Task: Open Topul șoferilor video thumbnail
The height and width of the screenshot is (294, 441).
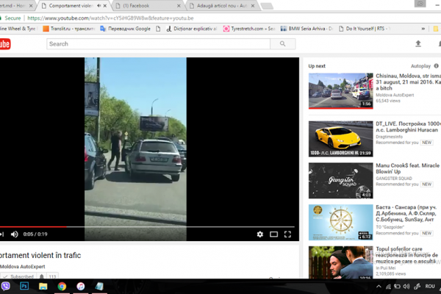Action: coord(340,262)
